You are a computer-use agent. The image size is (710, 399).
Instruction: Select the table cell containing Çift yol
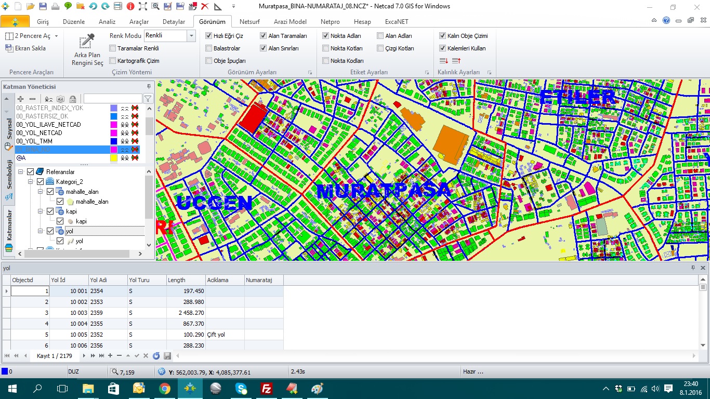[225, 335]
